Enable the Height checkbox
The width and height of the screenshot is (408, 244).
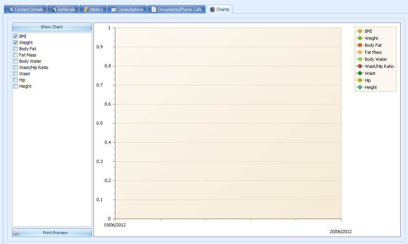tap(16, 87)
